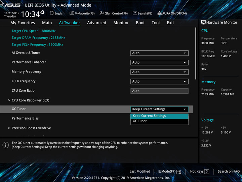Open the Monitor tab
This screenshot has width=242, height=182.
121,23
